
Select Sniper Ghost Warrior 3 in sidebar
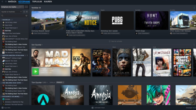(x=12, y=74)
